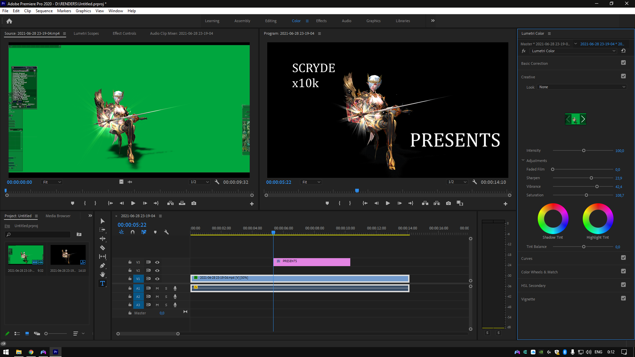Select the Razor tool
Viewport: 635px width, 357px height.
click(103, 248)
